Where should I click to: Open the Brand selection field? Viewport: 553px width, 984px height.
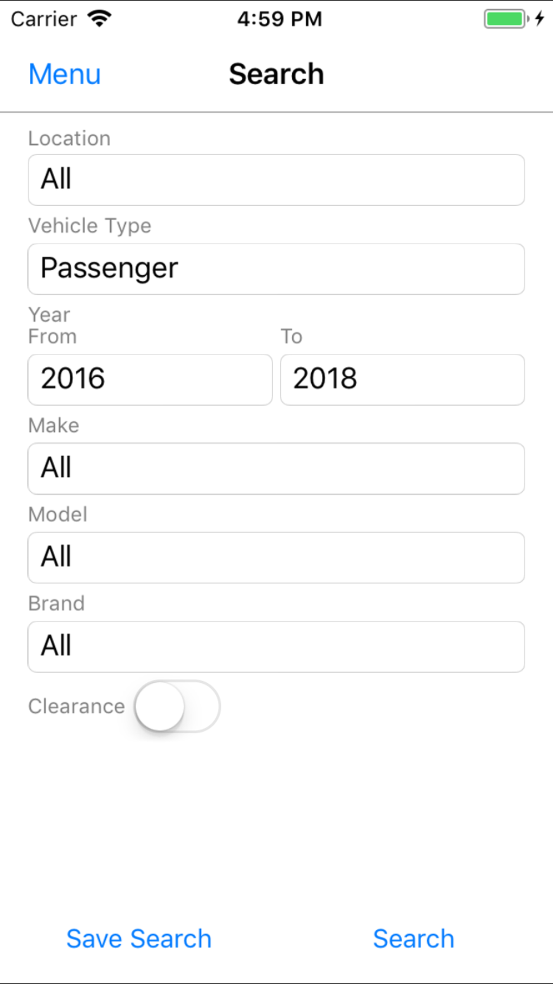tap(276, 646)
